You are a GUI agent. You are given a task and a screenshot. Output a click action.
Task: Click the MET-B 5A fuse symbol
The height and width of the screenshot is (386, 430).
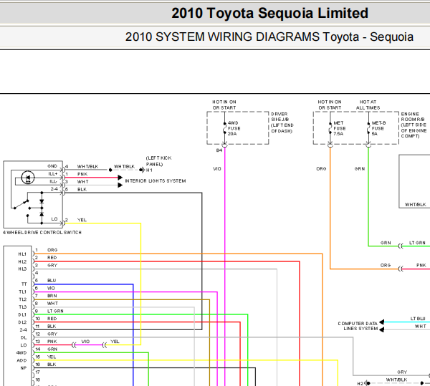(368, 128)
